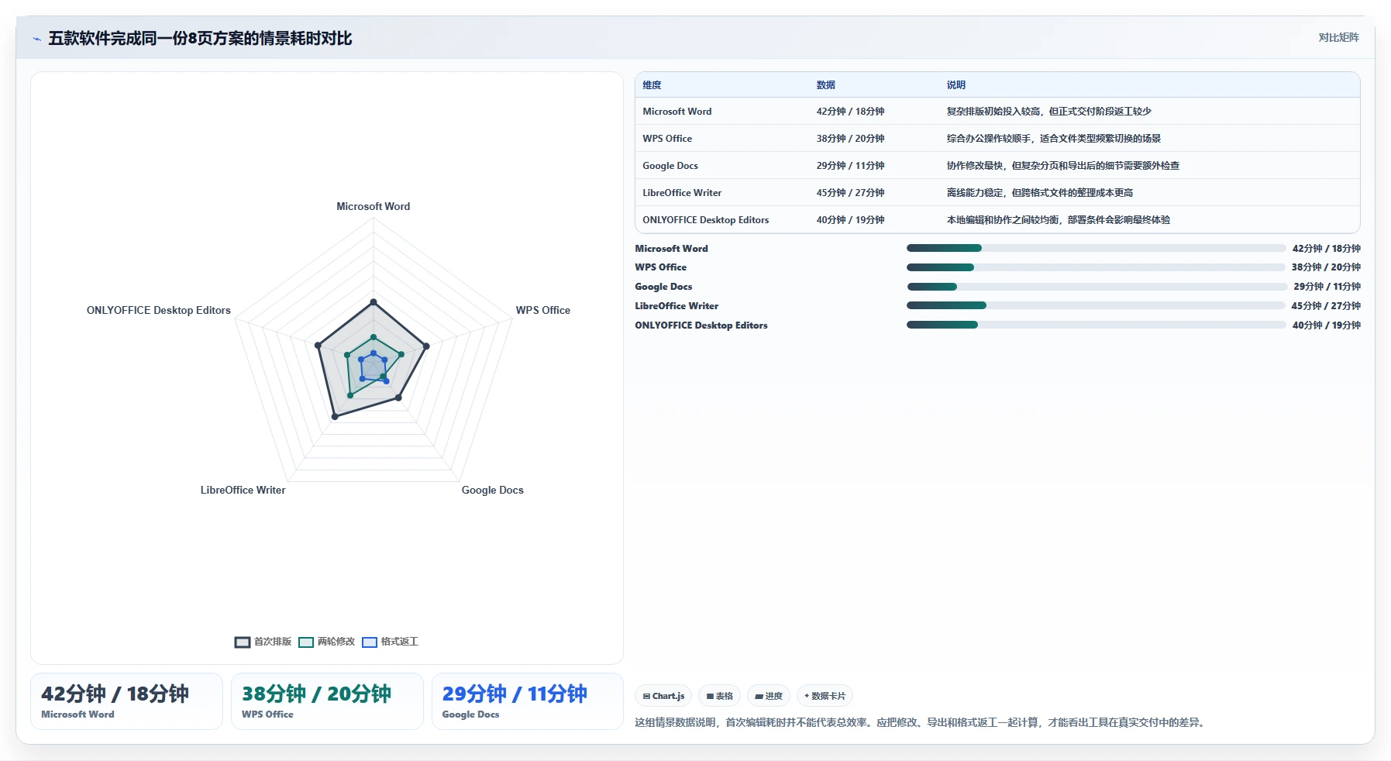Toggle the 两轮修改 legend swatch
Viewport: 1391px width, 761px height.
(306, 642)
